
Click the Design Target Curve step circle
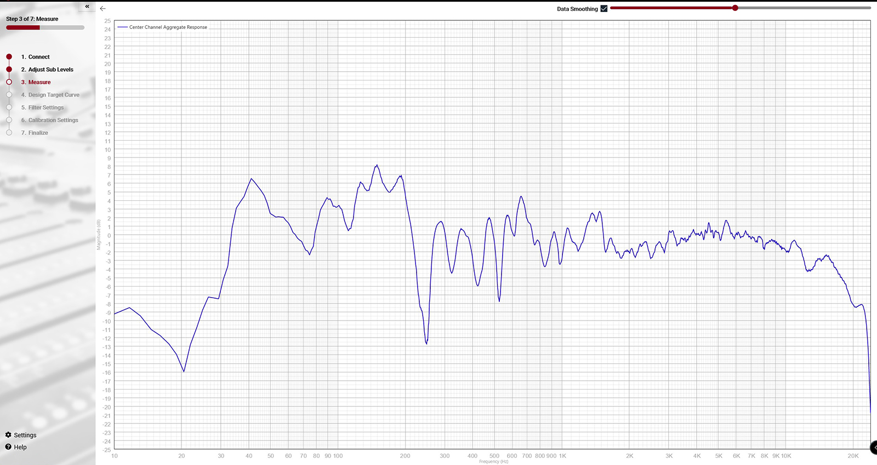[9, 95]
